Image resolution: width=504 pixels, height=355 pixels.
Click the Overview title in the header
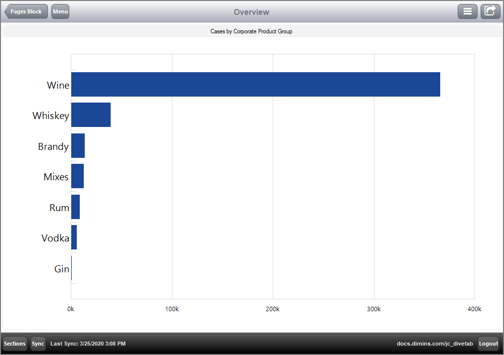click(251, 11)
